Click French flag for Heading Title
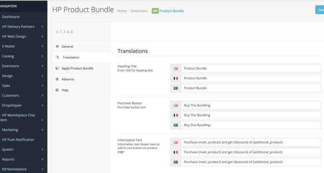 pyautogui.click(x=176, y=78)
